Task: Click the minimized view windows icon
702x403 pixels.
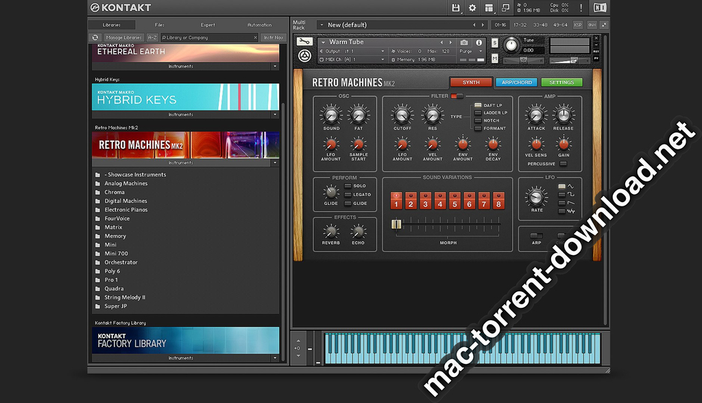Action: [505, 8]
